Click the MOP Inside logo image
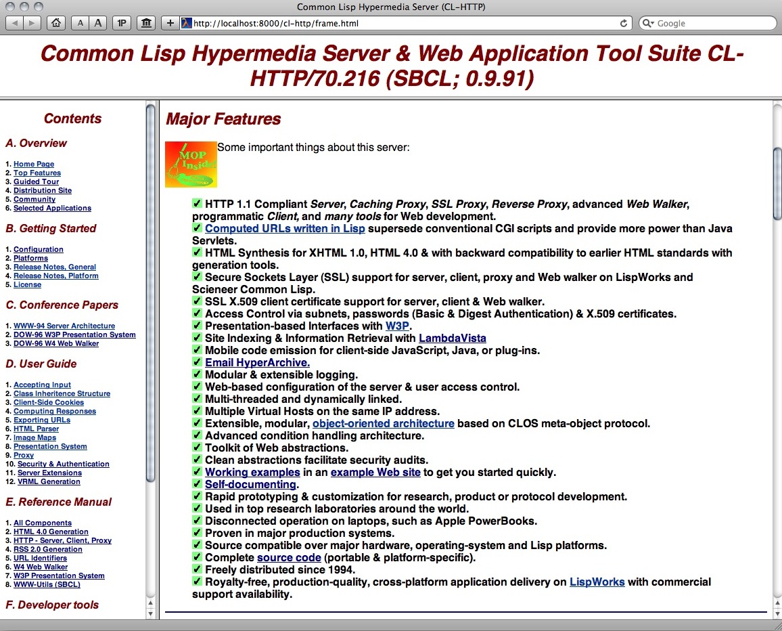The height and width of the screenshot is (631, 782). click(191, 165)
